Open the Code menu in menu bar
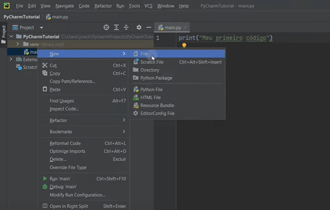The height and width of the screenshot is (210, 330). coord(84,6)
